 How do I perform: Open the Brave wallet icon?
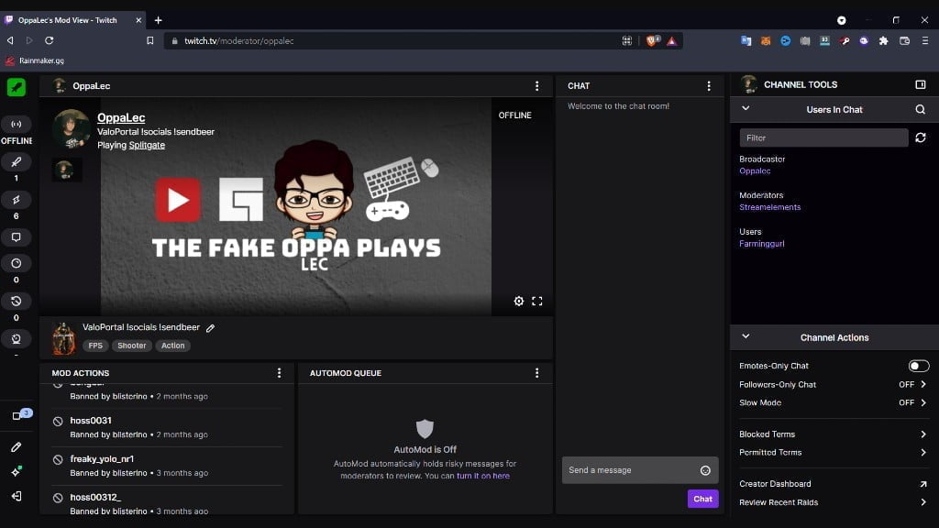coord(904,41)
